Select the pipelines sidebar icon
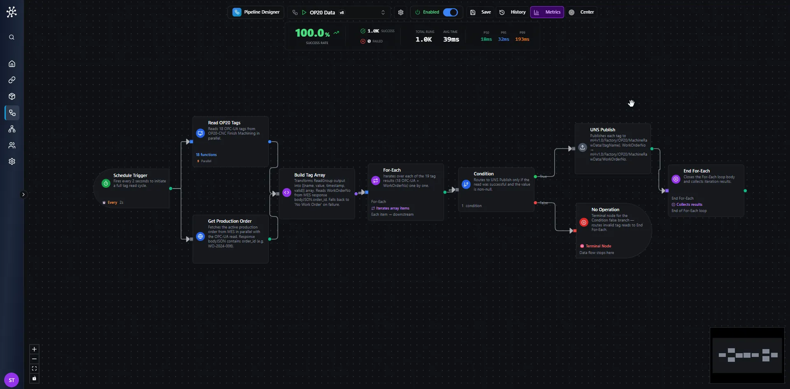The height and width of the screenshot is (389, 790). click(12, 113)
